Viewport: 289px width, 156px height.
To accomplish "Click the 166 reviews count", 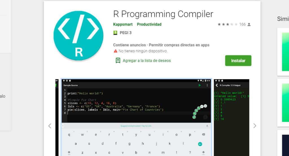I will coord(242,24).
